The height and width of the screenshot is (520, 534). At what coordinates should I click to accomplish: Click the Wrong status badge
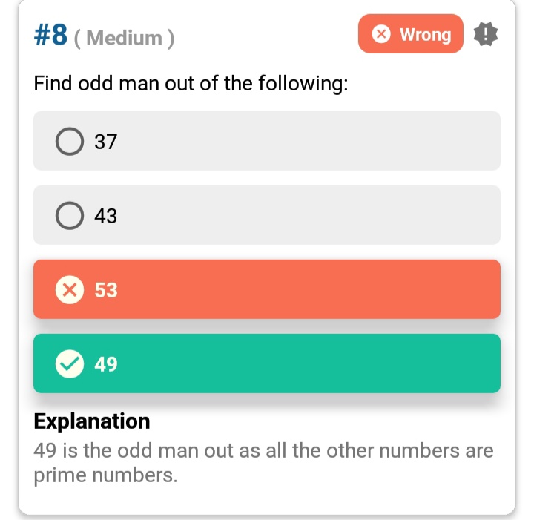click(x=411, y=34)
